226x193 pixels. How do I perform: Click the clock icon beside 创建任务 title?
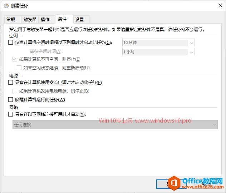pyautogui.click(x=6, y=6)
